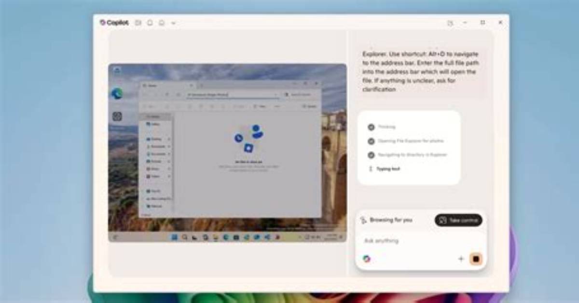Click the search box in File Explorer preview
Screen dimensions: 579x303
[x=301, y=95]
